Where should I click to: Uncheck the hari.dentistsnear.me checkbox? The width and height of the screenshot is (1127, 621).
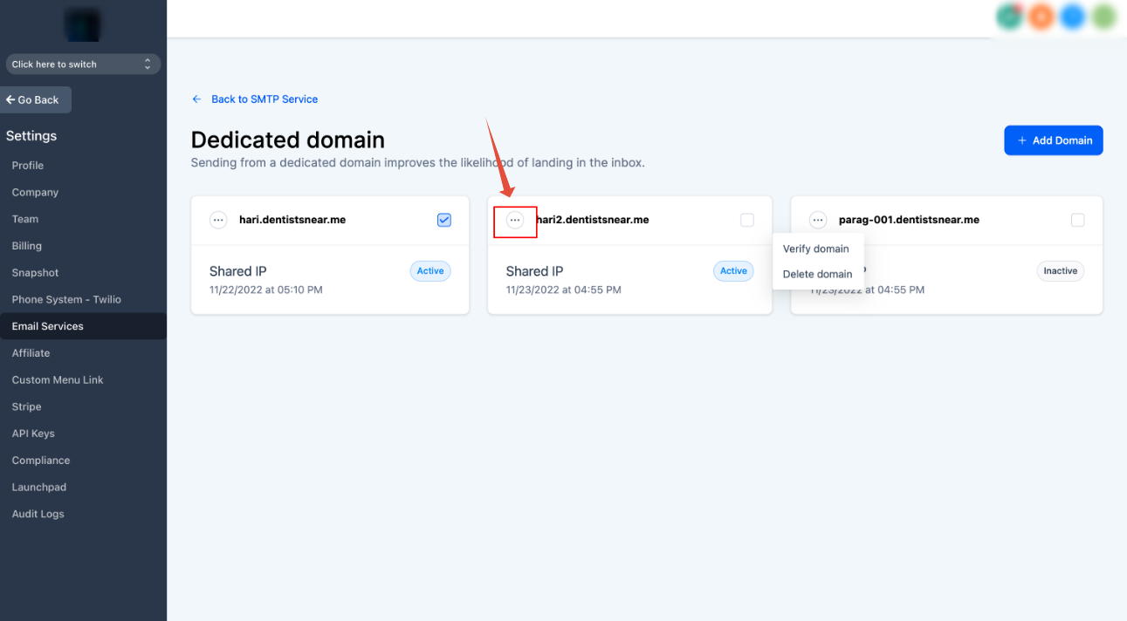pos(444,221)
